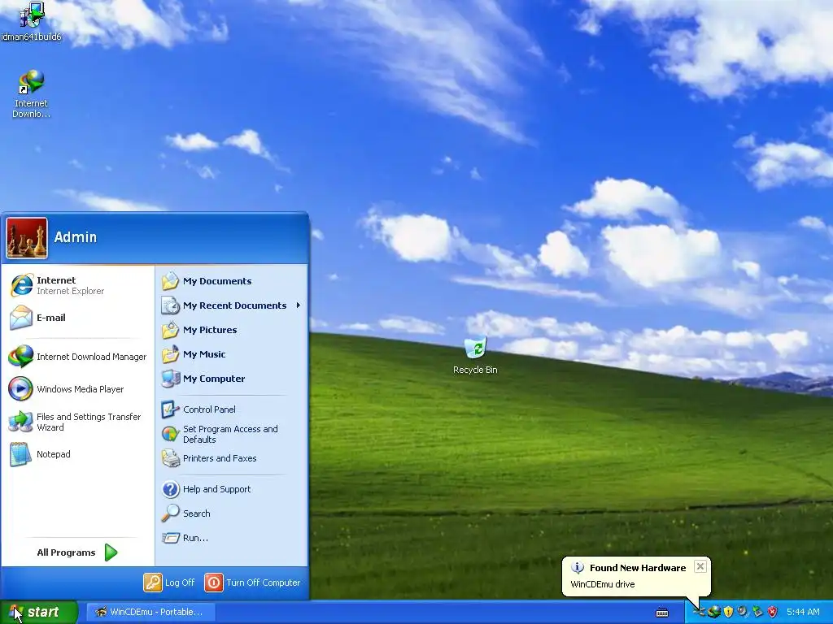Image resolution: width=833 pixels, height=624 pixels.
Task: Click the red shield Security Center tray icon
Action: click(x=773, y=613)
